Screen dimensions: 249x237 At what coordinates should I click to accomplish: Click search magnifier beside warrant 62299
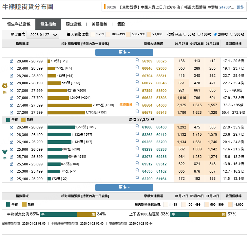[x=138, y=179]
